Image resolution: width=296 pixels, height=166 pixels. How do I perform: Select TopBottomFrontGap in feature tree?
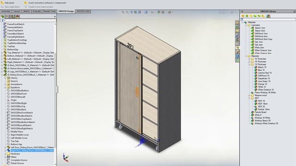(17, 40)
